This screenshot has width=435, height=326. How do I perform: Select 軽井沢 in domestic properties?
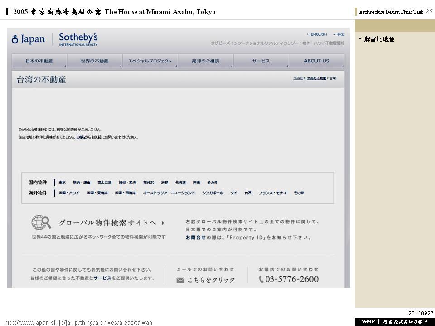point(149,182)
